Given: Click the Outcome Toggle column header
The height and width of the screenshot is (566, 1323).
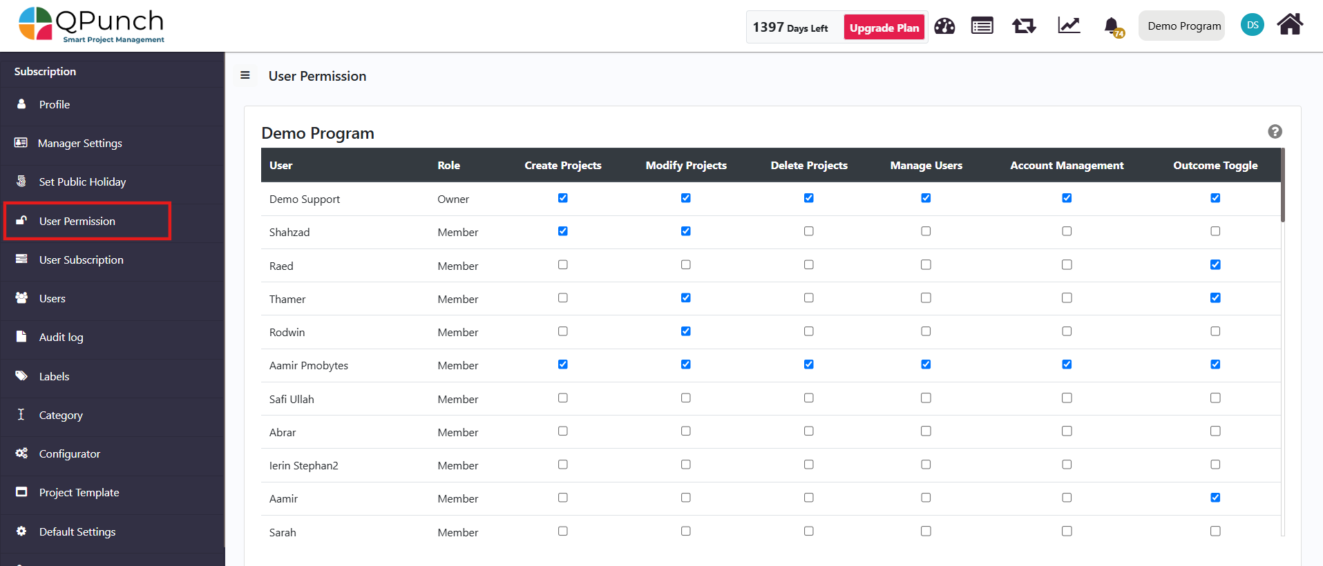Looking at the screenshot, I should pyautogui.click(x=1215, y=165).
